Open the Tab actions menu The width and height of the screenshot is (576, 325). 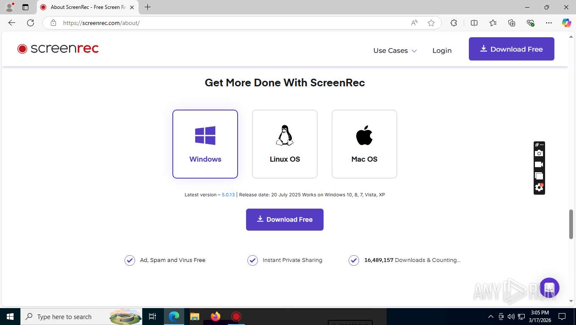(x=25, y=7)
